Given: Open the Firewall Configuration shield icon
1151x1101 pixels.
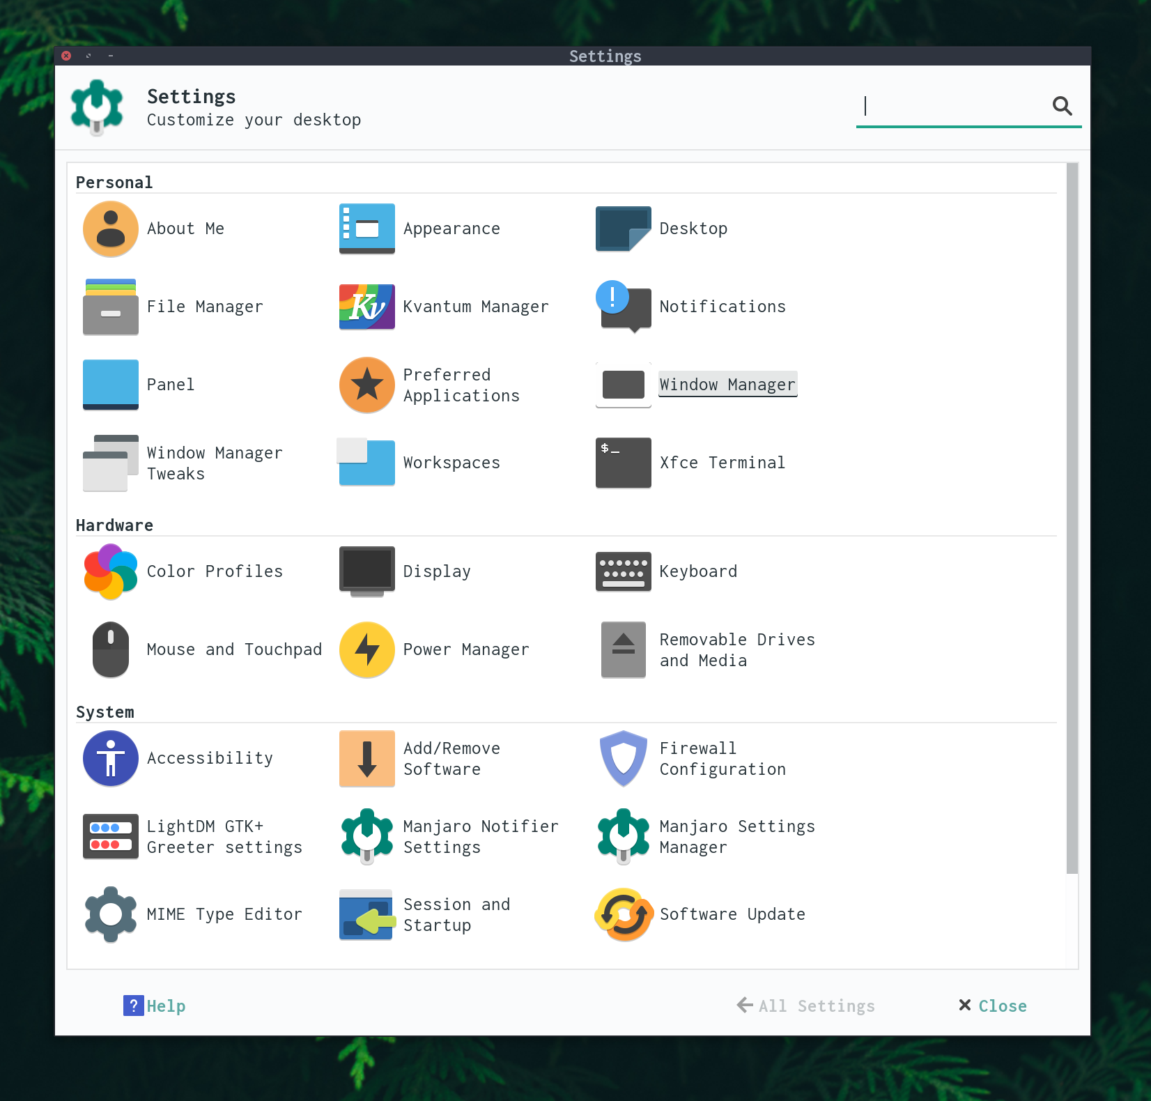Looking at the screenshot, I should [x=623, y=758].
